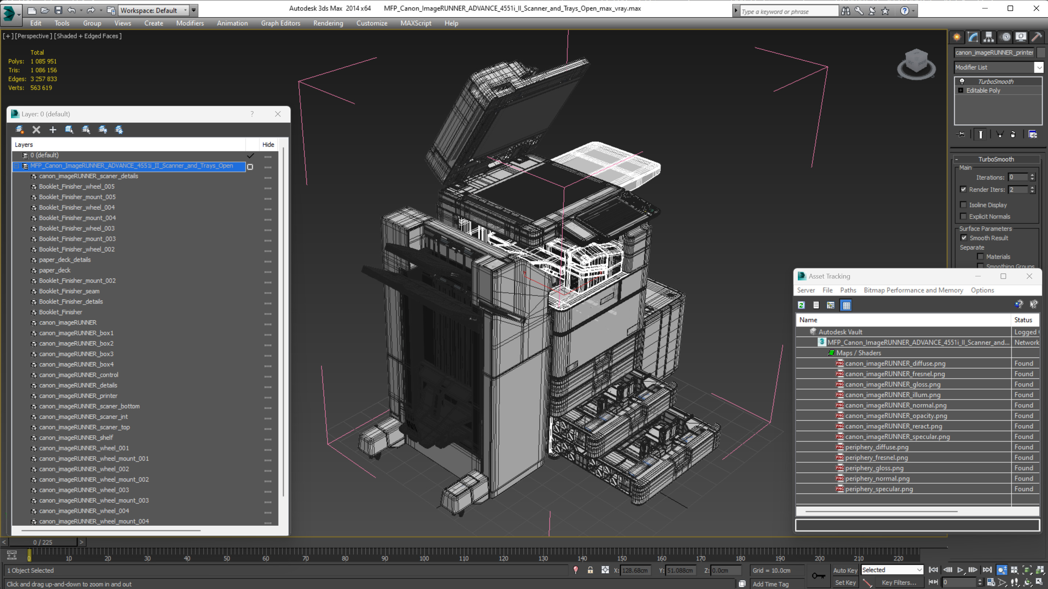Viewport: 1048px width, 589px height.
Task: Open the Modify command panel tab
Action: tap(973, 37)
